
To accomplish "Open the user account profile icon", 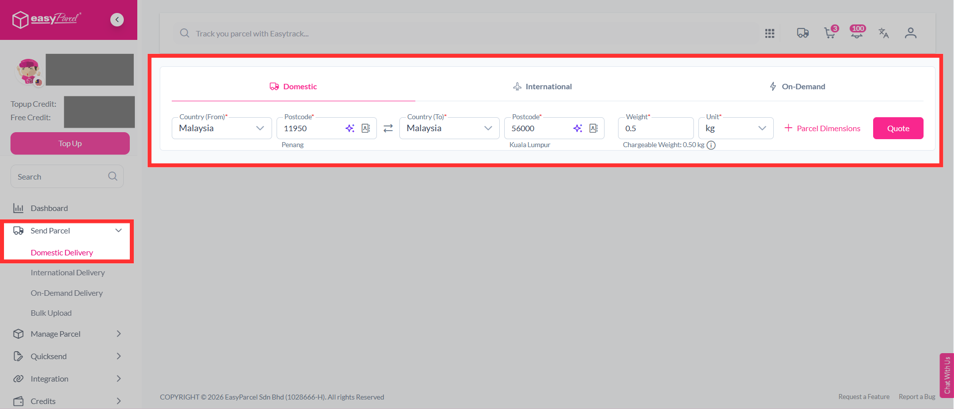I will [911, 33].
